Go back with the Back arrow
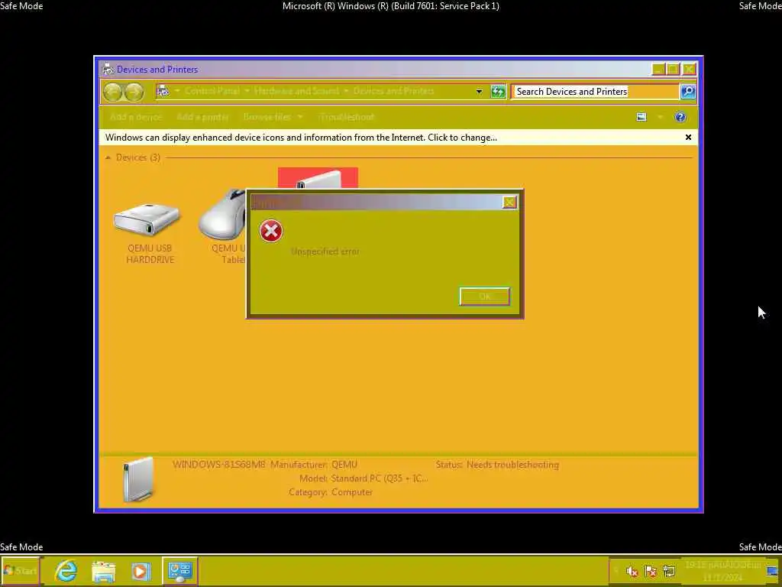Image resolution: width=782 pixels, height=587 pixels. [112, 92]
